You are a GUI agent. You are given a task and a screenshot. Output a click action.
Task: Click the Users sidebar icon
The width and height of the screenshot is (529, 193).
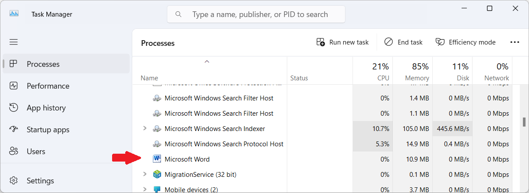point(14,151)
